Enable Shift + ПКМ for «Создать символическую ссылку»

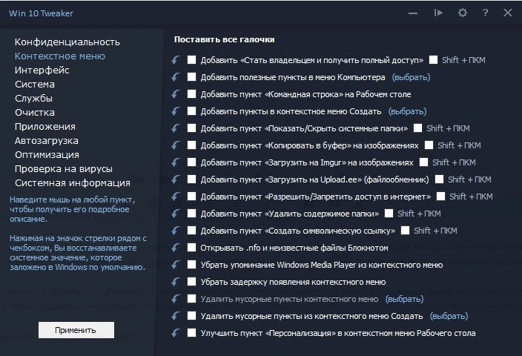tap(405, 231)
